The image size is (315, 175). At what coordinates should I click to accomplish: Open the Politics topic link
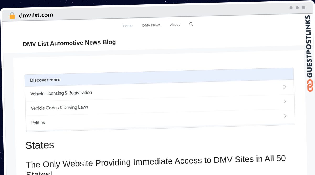[x=38, y=122]
